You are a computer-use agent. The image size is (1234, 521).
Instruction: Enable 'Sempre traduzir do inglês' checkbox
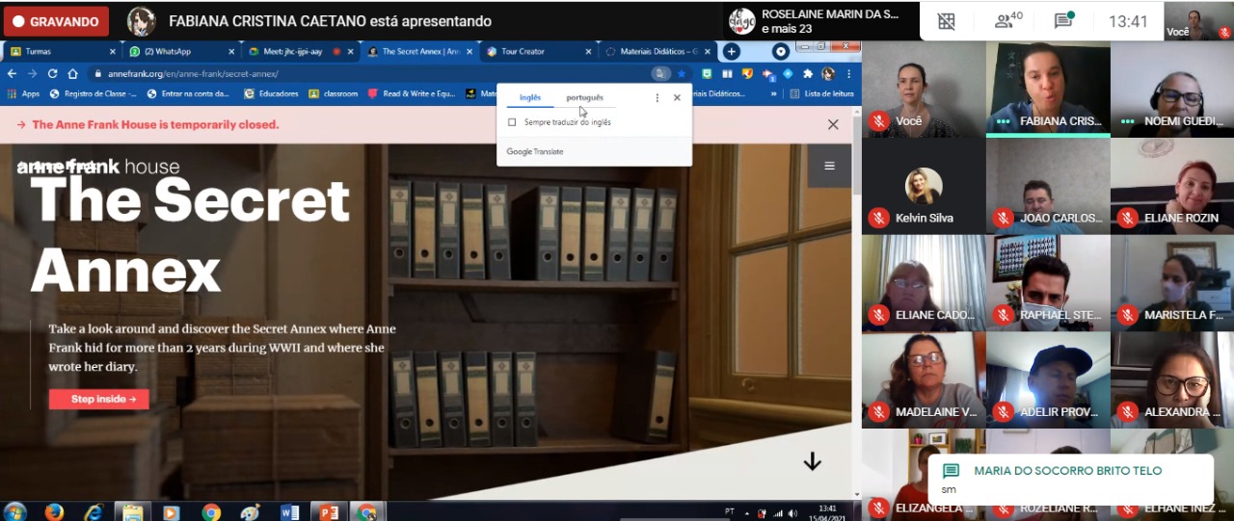tap(512, 122)
